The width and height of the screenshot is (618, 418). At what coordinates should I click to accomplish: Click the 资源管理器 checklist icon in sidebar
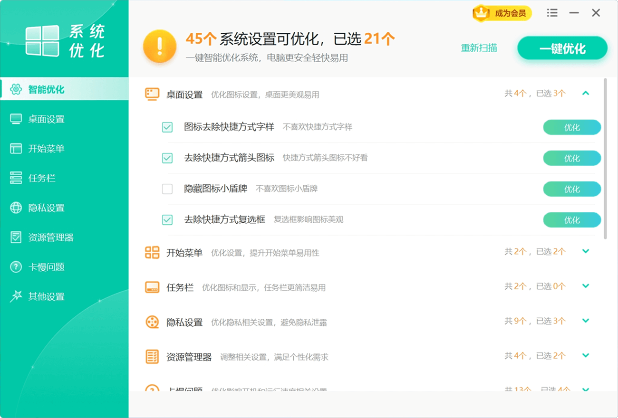tap(16, 237)
